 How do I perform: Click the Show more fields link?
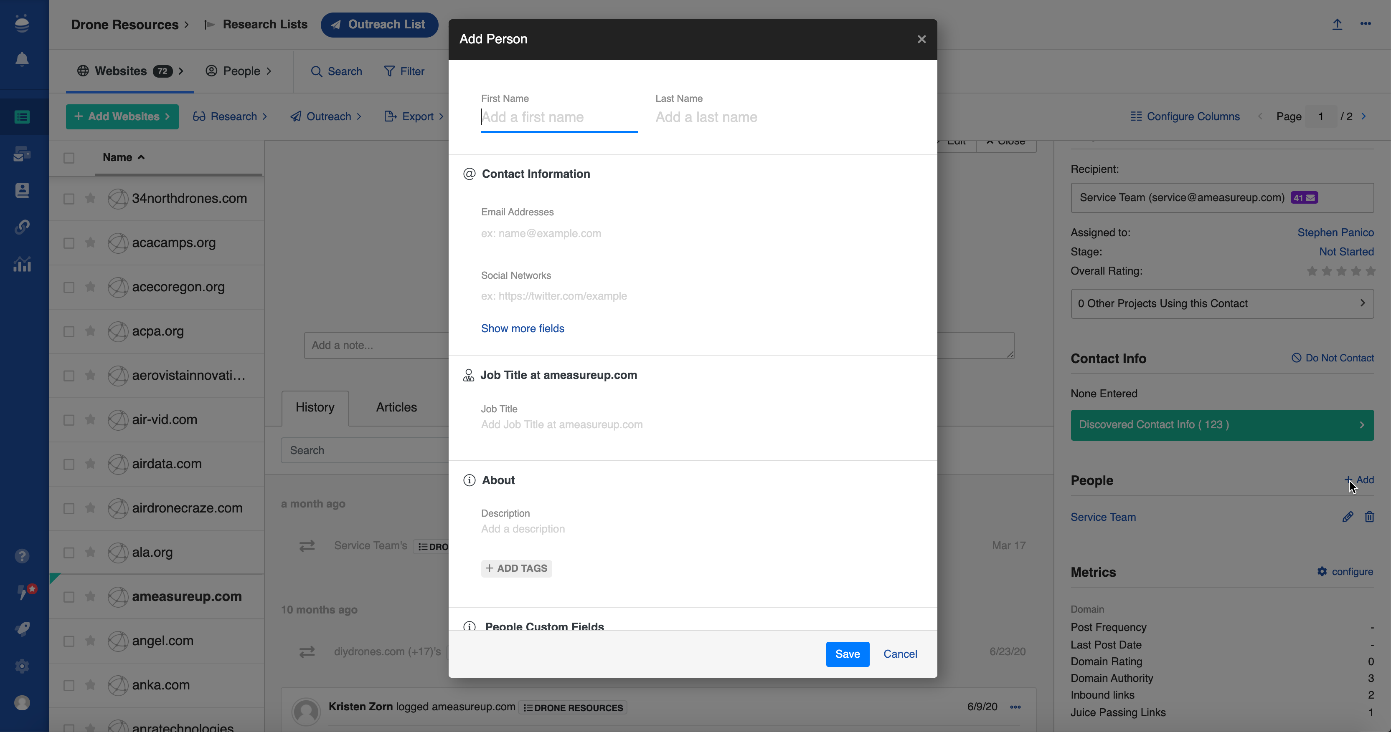point(522,328)
